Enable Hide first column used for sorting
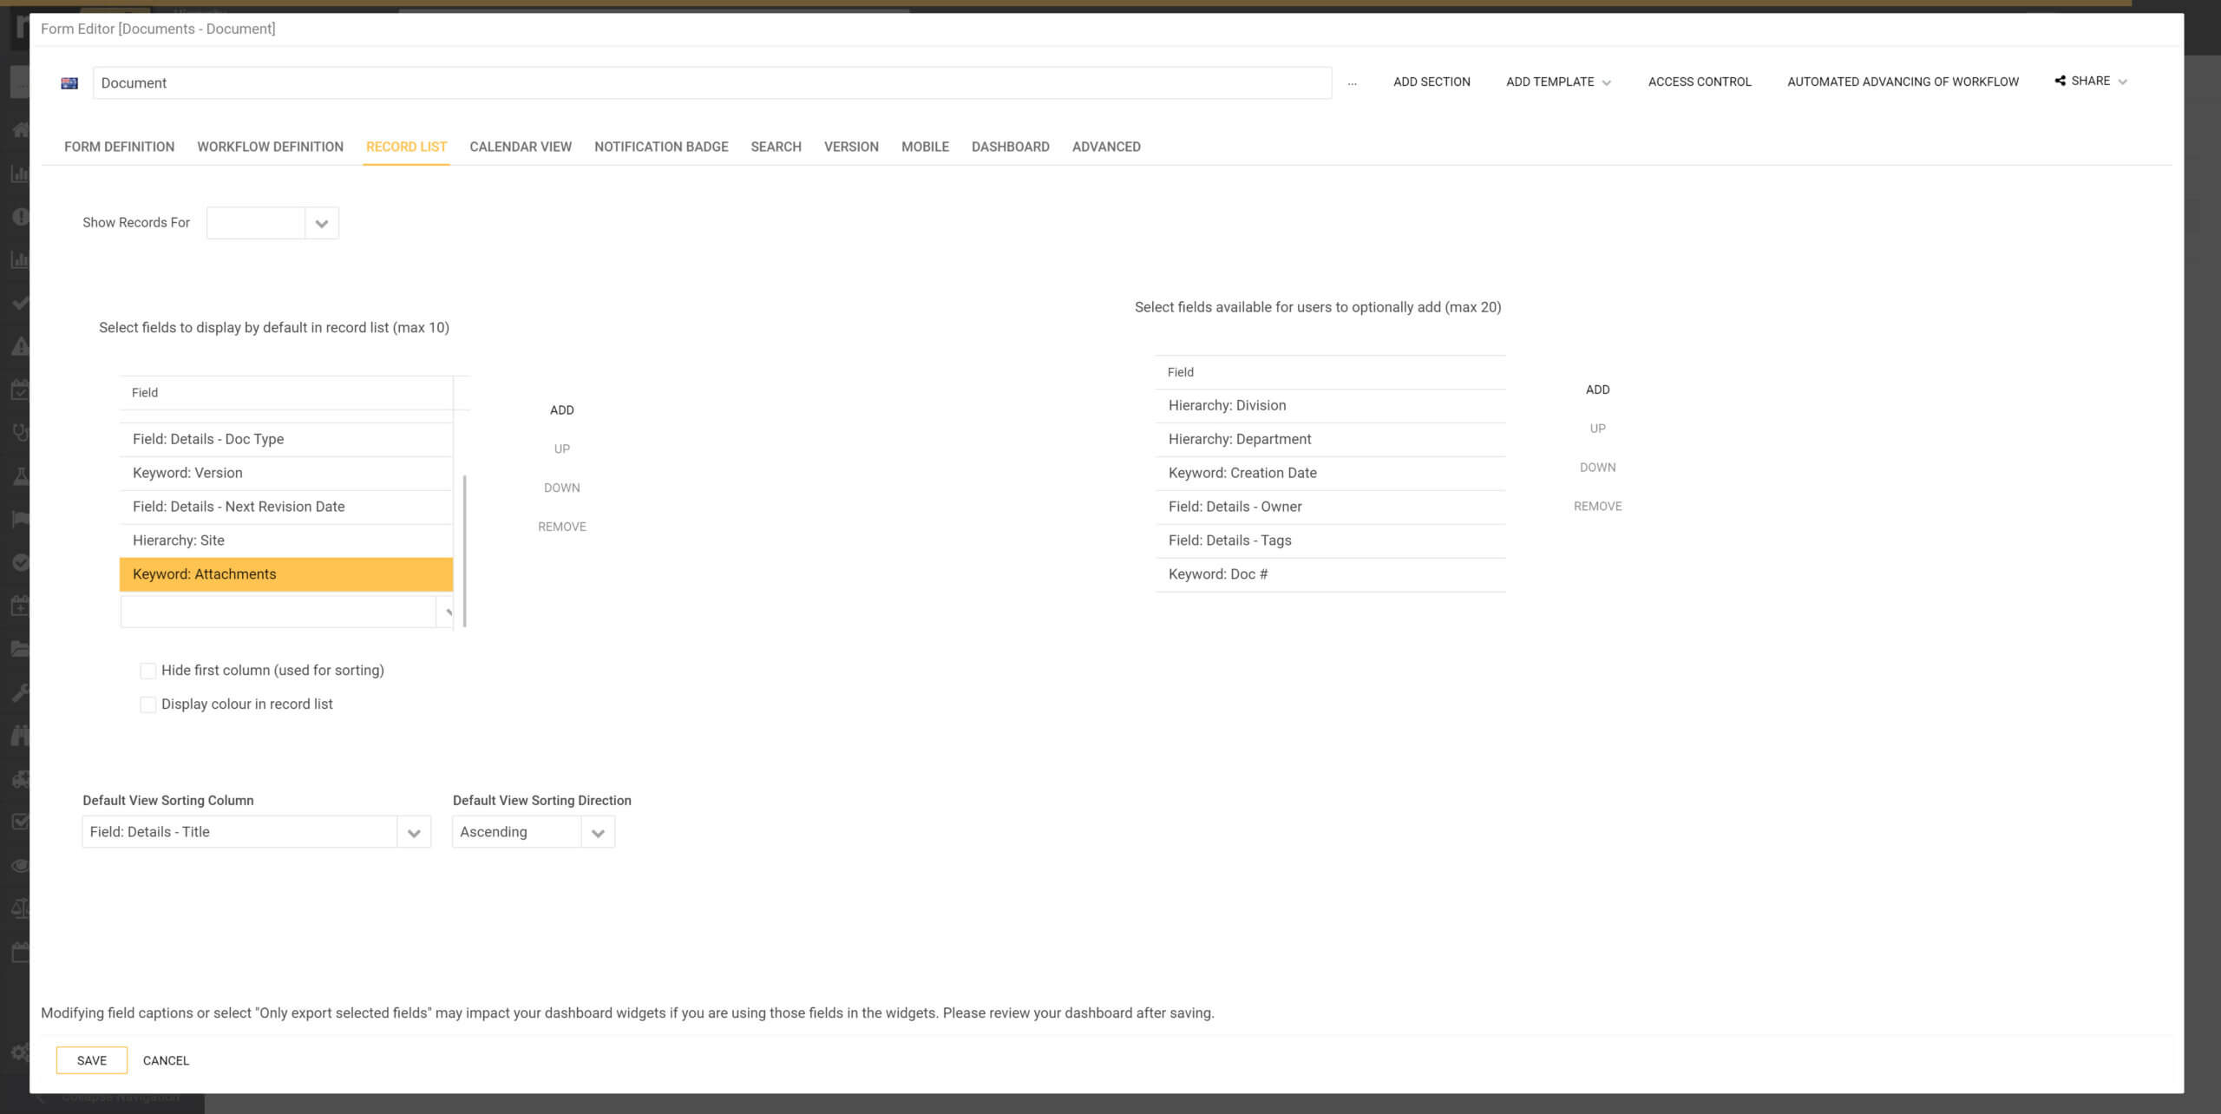Image resolution: width=2221 pixels, height=1114 pixels. pyautogui.click(x=147, y=670)
